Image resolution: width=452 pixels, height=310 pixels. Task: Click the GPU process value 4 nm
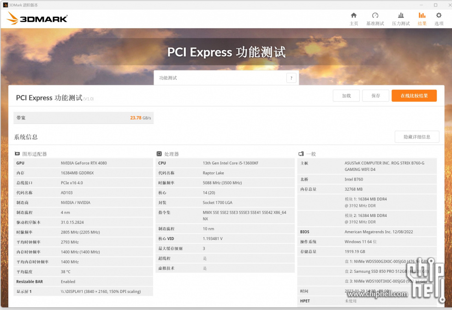pyautogui.click(x=65, y=212)
